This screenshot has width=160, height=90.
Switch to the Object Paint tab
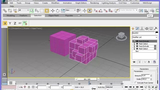53,15
